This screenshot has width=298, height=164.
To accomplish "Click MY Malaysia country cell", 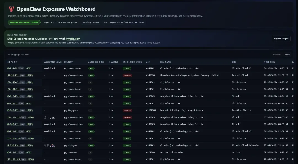I will click(71, 146).
